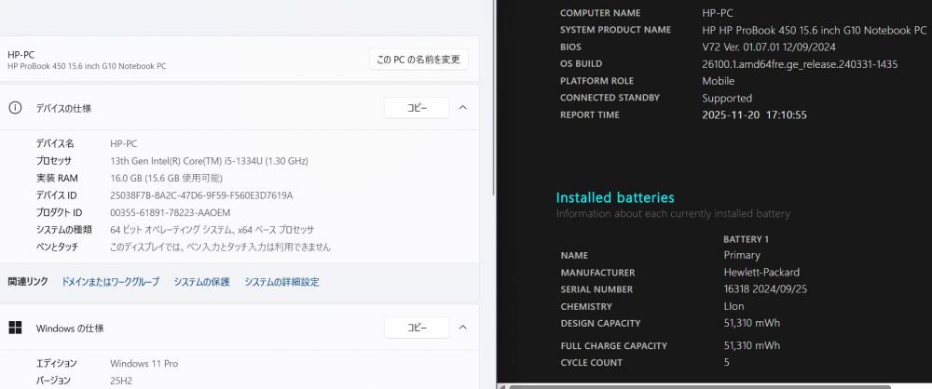Select the 16.0 GB installed RAM value
932x389 pixels.
coord(167,178)
